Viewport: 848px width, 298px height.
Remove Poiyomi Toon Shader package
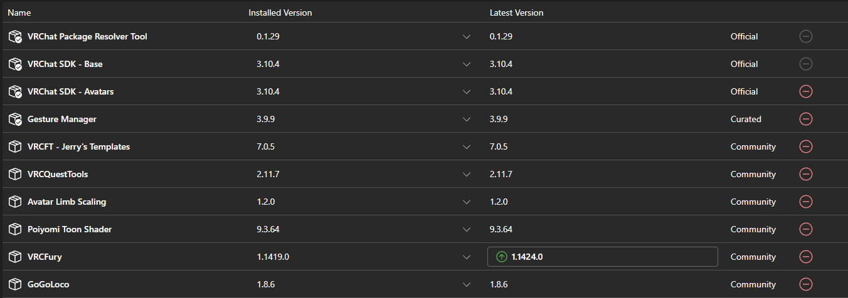click(806, 229)
